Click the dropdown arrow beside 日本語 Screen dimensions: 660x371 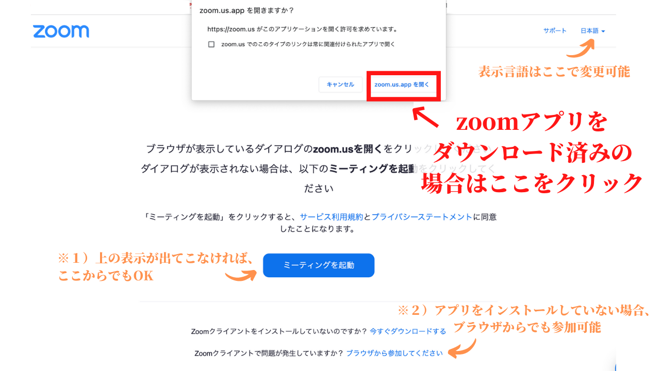[x=603, y=31]
